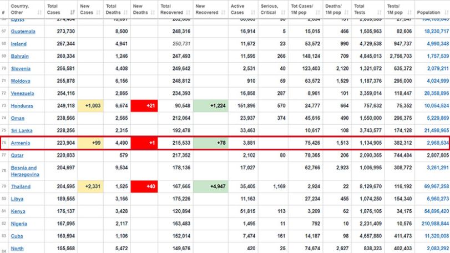Open Venezuela's details page

tap(22, 93)
